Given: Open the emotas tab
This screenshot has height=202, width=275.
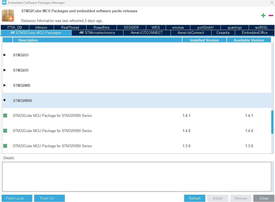Looking at the screenshot, I should coord(178,28).
